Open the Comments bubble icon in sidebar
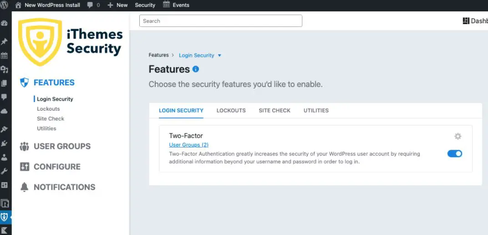Viewport: 488px width, 235px height. click(x=4, y=97)
